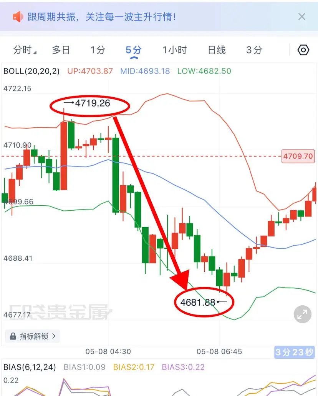The width and height of the screenshot is (318, 396).
Task: Open chart settings hexagon icon
Action: click(303, 50)
